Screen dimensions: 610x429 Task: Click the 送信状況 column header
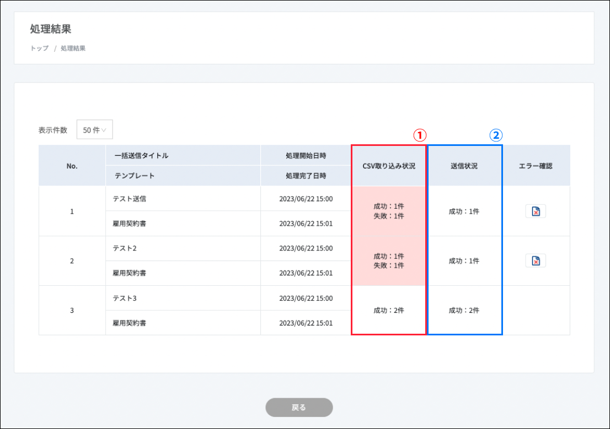pyautogui.click(x=464, y=166)
